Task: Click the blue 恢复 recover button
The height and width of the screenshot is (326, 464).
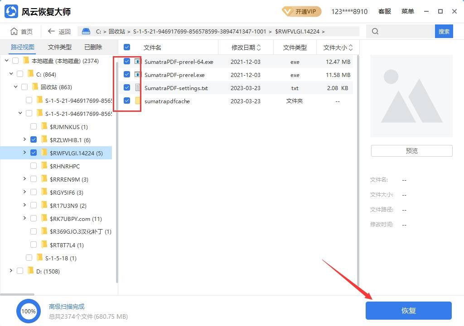Action: tap(409, 310)
